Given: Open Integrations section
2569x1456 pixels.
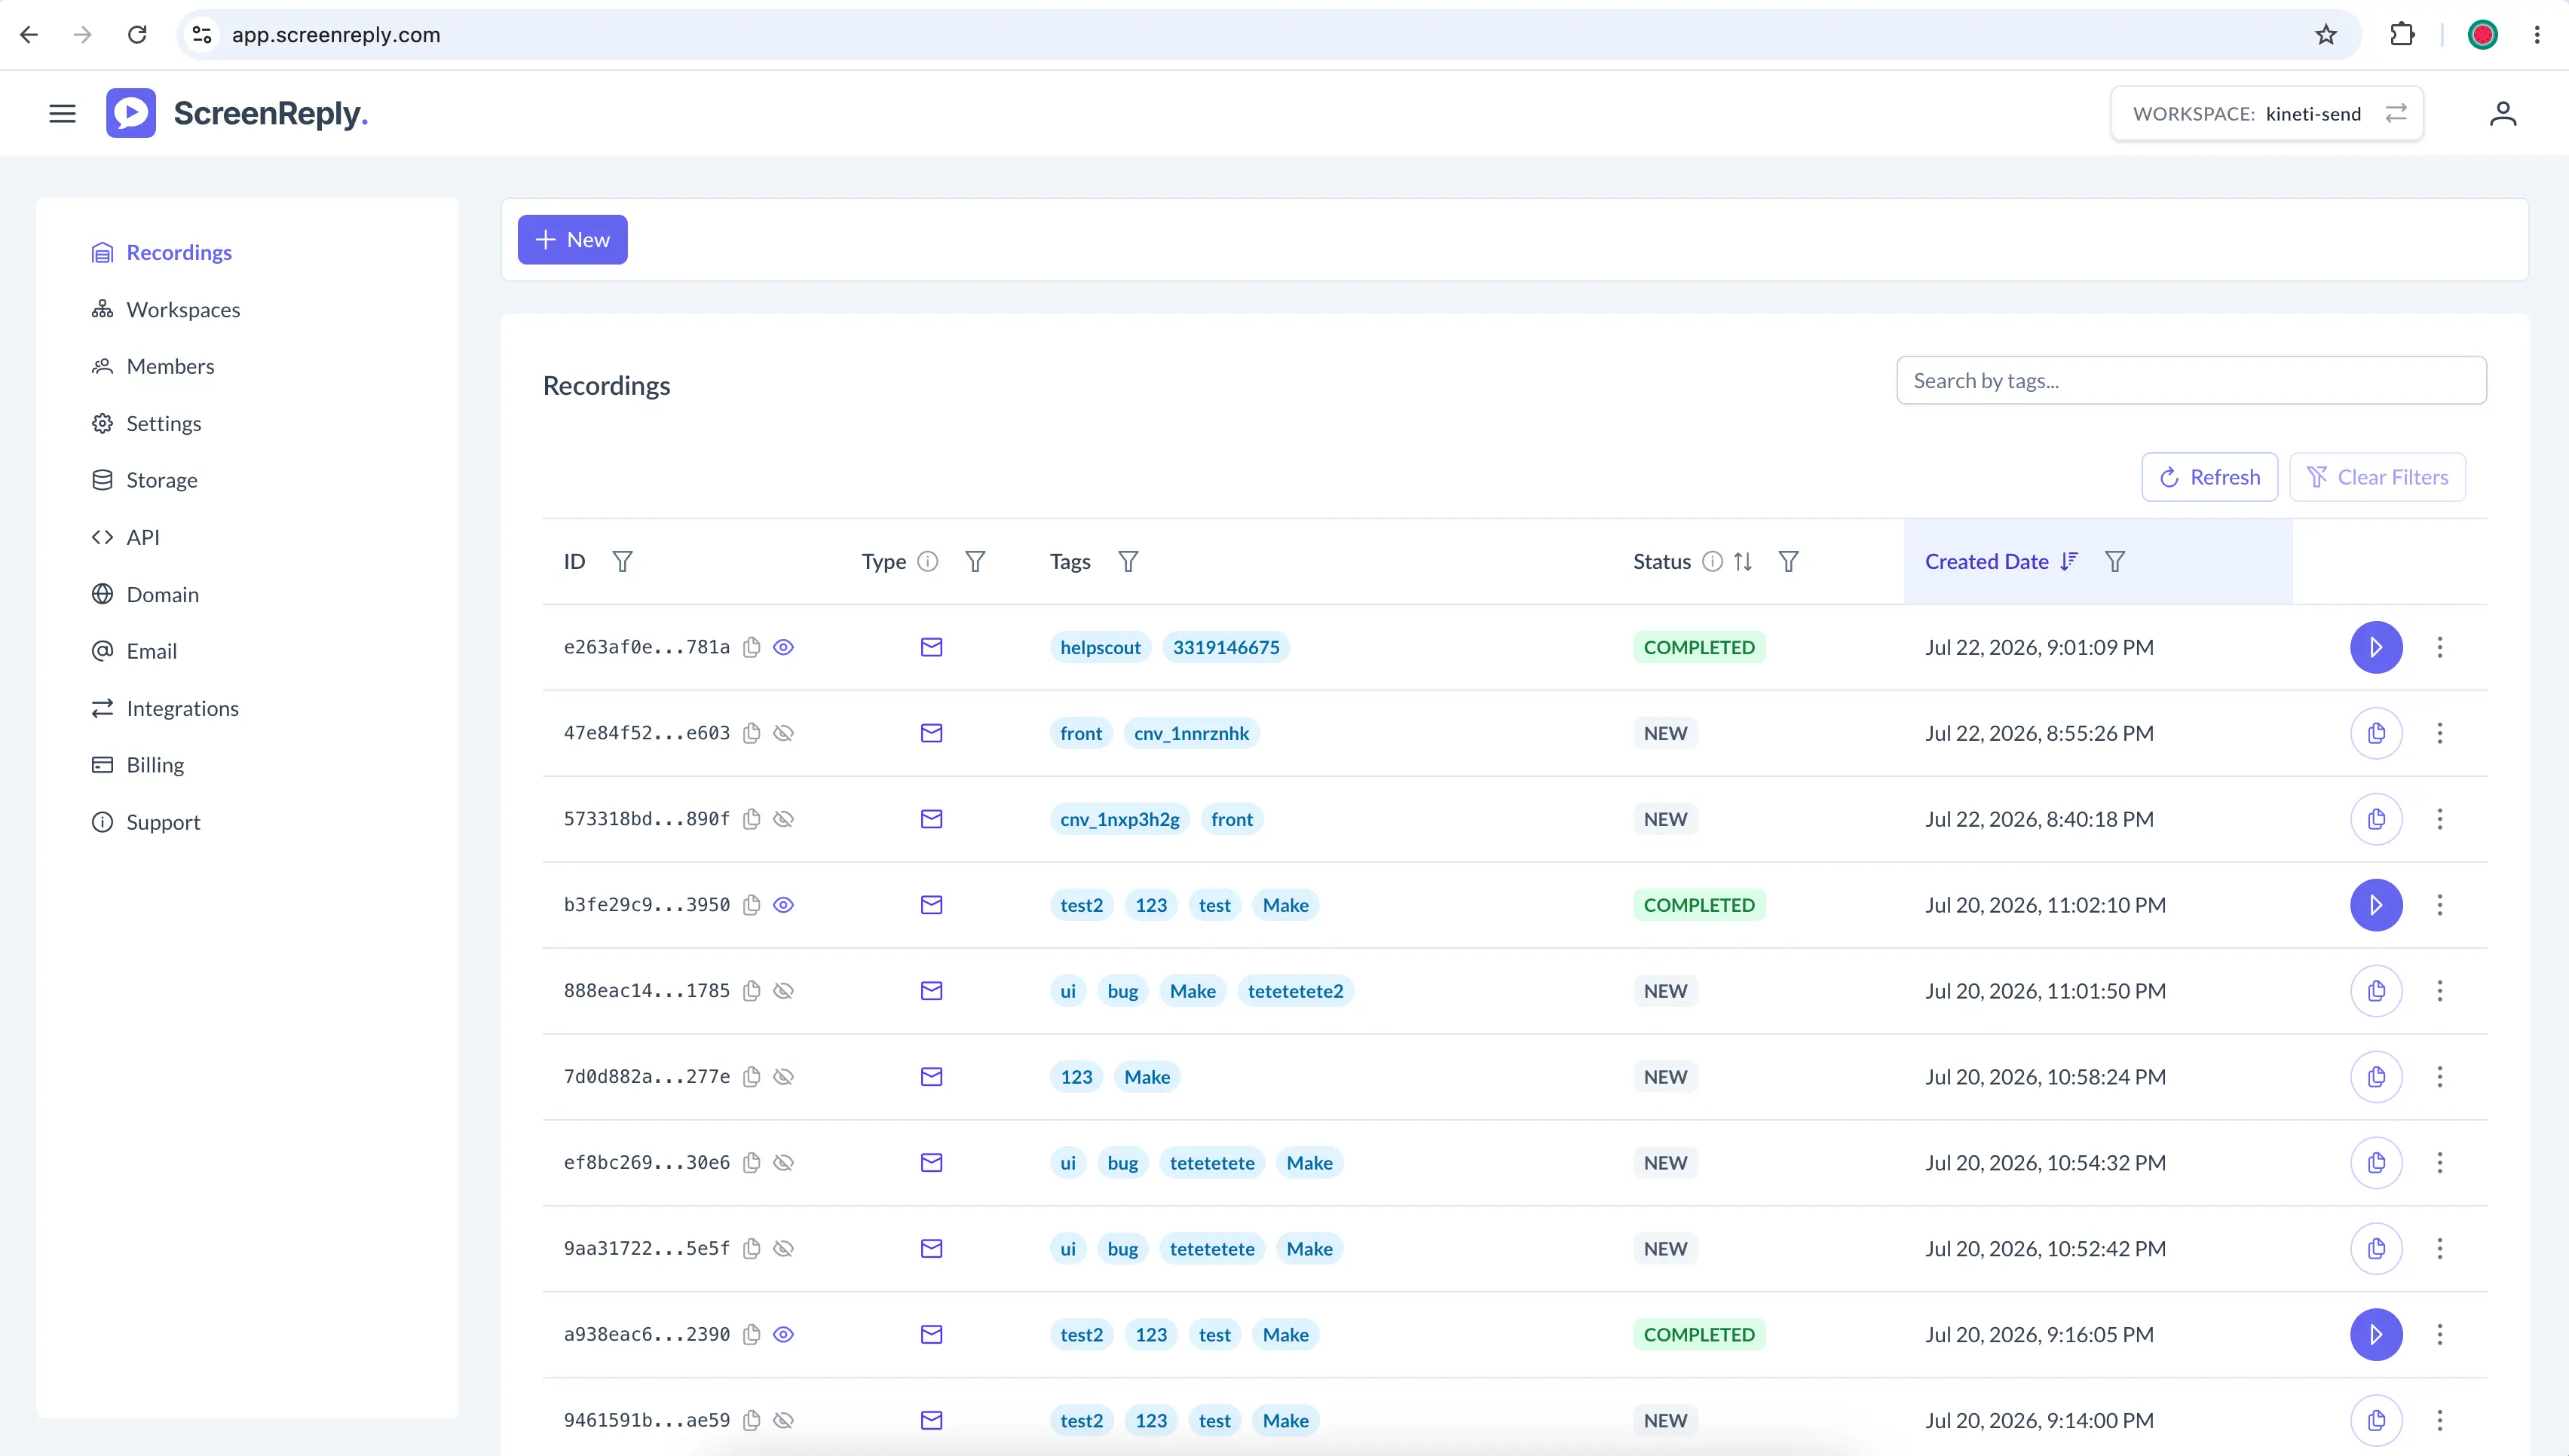Looking at the screenshot, I should point(165,708).
